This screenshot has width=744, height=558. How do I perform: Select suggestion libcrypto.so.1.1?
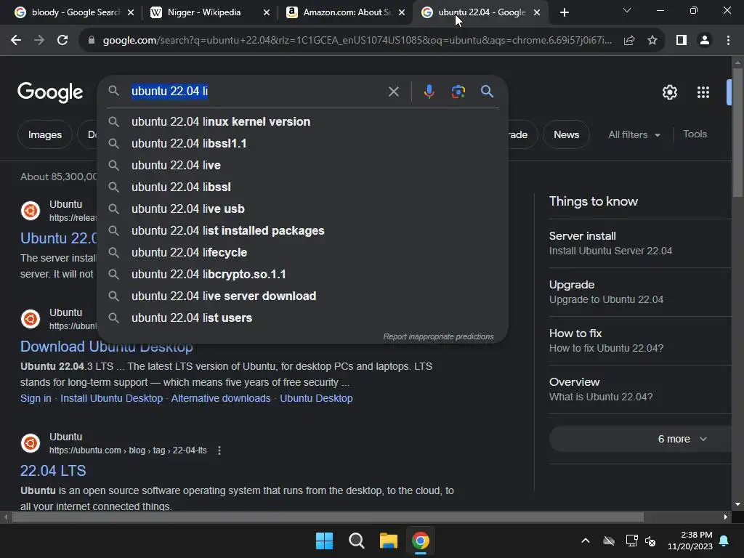click(302, 274)
